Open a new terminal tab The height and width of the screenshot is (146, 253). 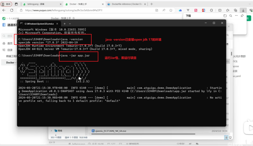coord(64,24)
